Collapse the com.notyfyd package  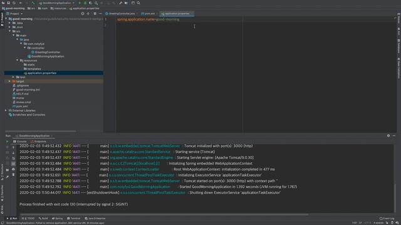[21, 44]
